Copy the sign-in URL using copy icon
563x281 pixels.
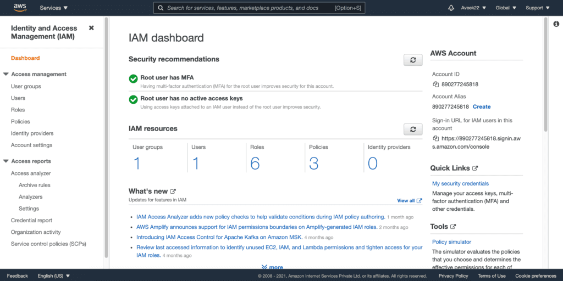pos(436,138)
